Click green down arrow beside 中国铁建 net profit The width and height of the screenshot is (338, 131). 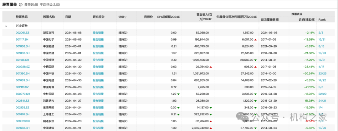256,60
